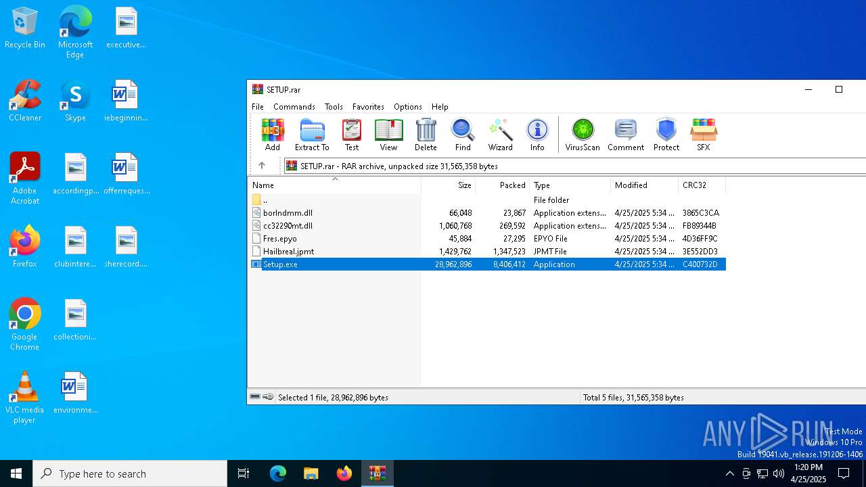Select Microsoft Edge desktop shortcut

(75, 33)
